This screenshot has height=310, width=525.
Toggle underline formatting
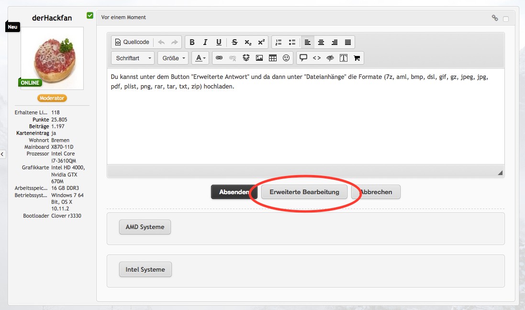point(219,42)
